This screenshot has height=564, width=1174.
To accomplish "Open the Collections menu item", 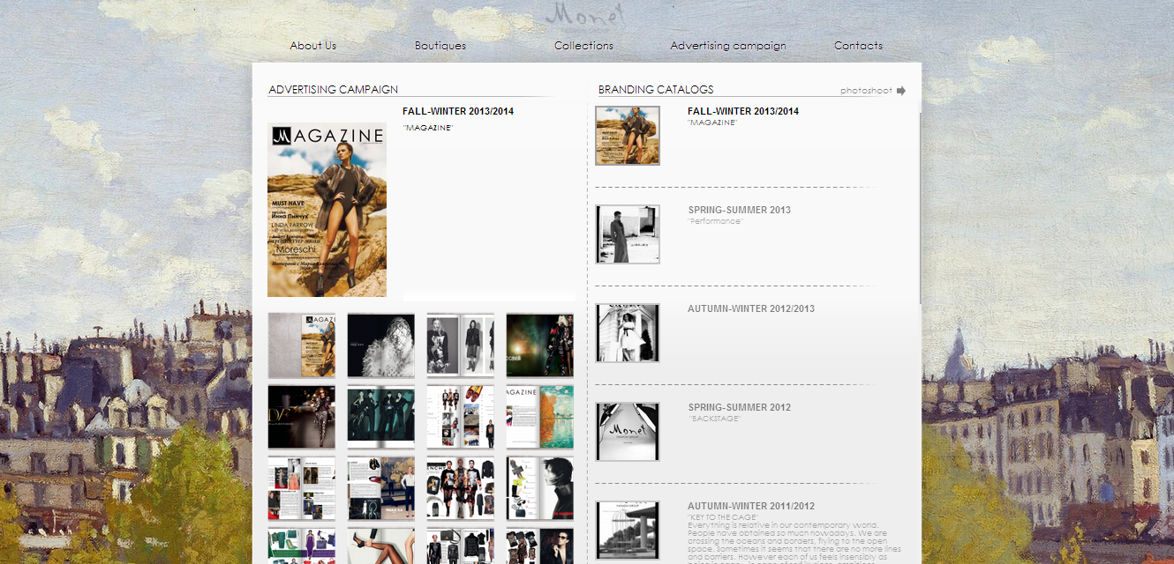I will [x=583, y=46].
